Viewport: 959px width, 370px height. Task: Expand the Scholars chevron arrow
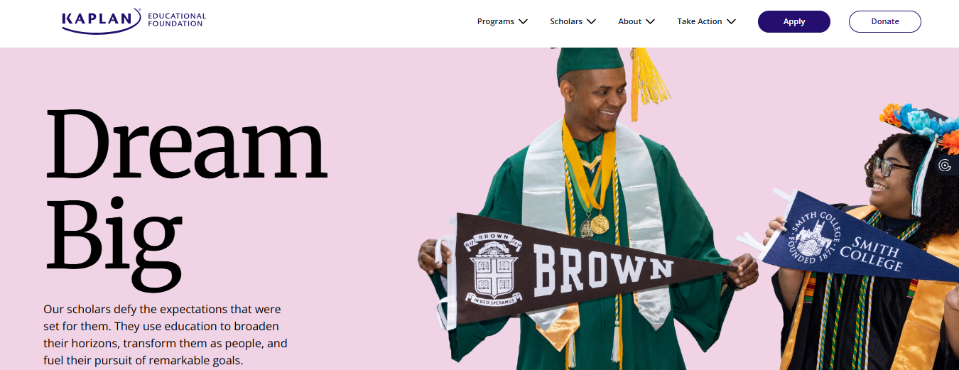click(x=591, y=21)
